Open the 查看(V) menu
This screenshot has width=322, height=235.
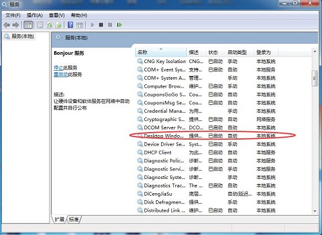pos(57,15)
